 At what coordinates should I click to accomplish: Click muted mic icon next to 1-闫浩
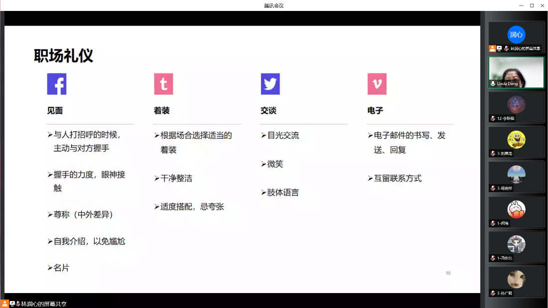pyautogui.click(x=493, y=223)
